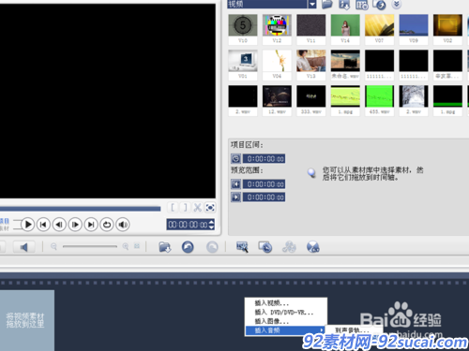Click the preview scrub bar

click(x=80, y=209)
